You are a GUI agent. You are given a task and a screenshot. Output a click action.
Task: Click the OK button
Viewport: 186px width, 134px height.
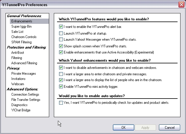pyautogui.click(x=123, y=127)
